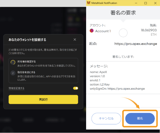Click the メッセージ: label
160x133 pixels.
99,66
